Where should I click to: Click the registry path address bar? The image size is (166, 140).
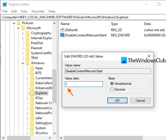pos(84,17)
